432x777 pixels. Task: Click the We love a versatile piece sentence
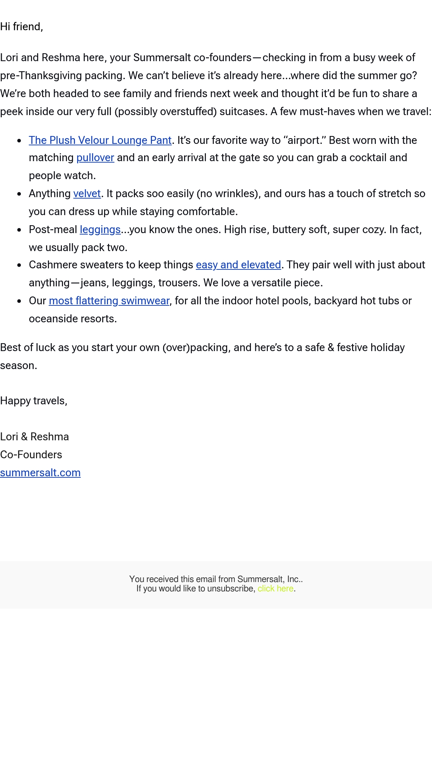pos(263,283)
